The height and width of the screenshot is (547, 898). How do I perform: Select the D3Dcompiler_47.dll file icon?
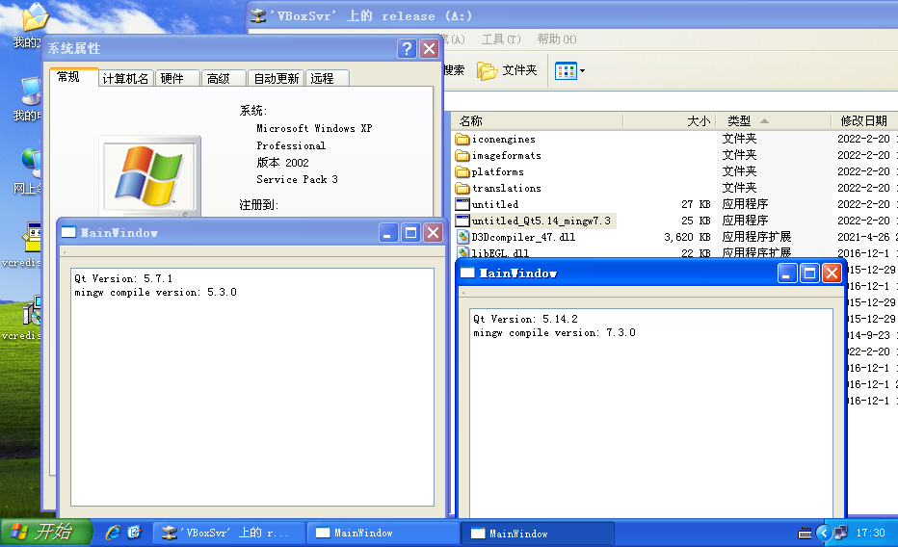pos(462,237)
